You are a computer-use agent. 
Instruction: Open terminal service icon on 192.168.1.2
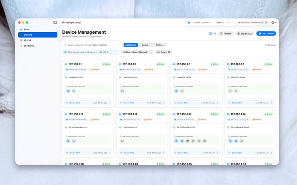123,91
